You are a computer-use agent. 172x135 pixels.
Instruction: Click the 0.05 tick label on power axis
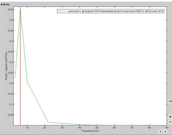click(x=11, y=115)
